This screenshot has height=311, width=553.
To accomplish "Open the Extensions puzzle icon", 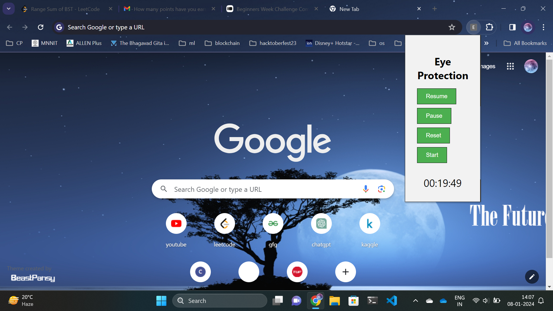I will (489, 27).
